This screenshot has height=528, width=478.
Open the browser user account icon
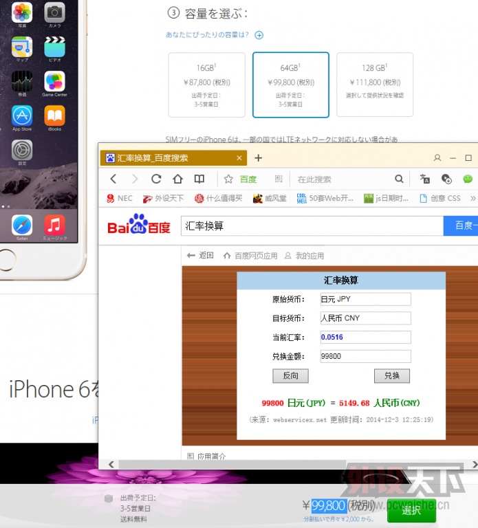pos(437,157)
